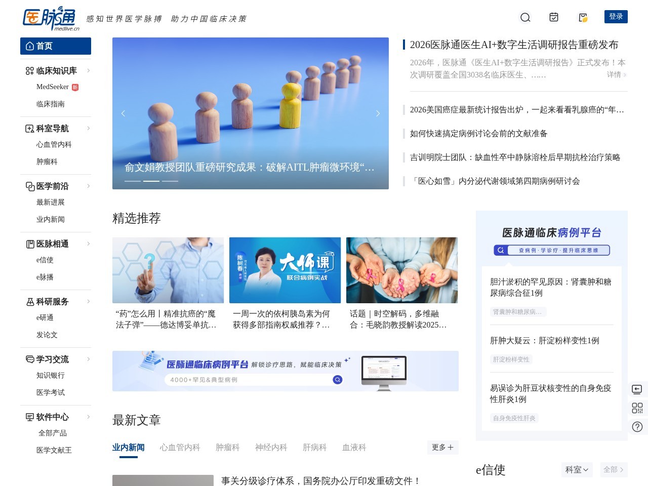Open the collection/bookmark icon in top bar

click(x=582, y=17)
